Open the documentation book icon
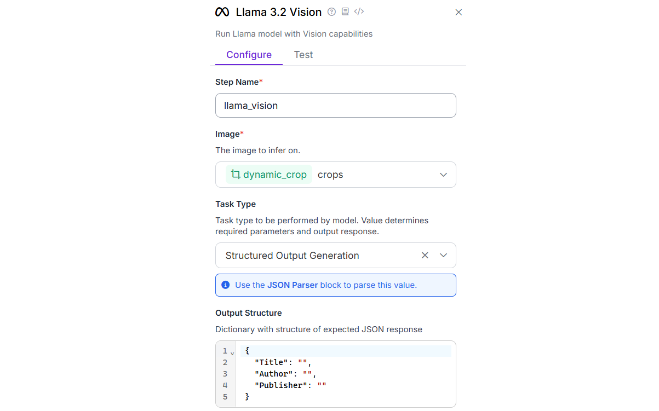The image size is (659, 411). point(345,11)
